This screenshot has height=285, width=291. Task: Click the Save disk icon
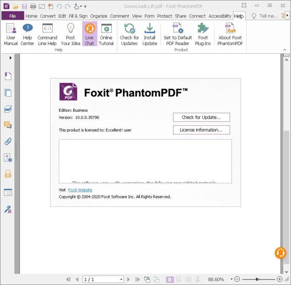tap(24, 6)
